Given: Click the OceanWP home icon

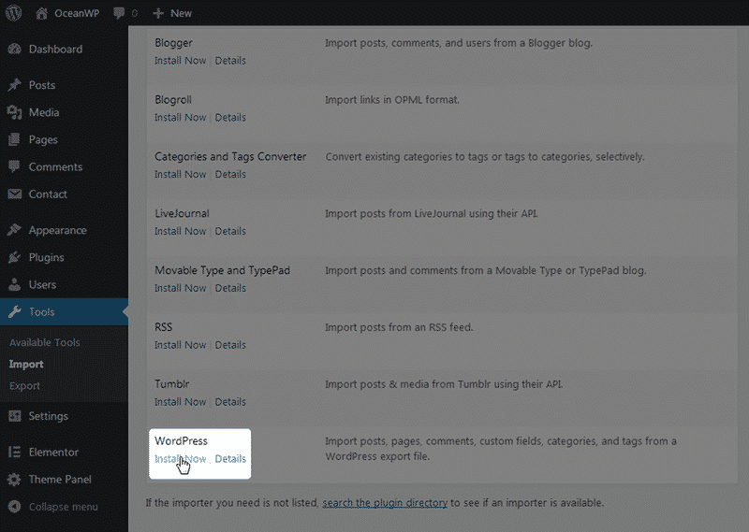Looking at the screenshot, I should [41, 13].
